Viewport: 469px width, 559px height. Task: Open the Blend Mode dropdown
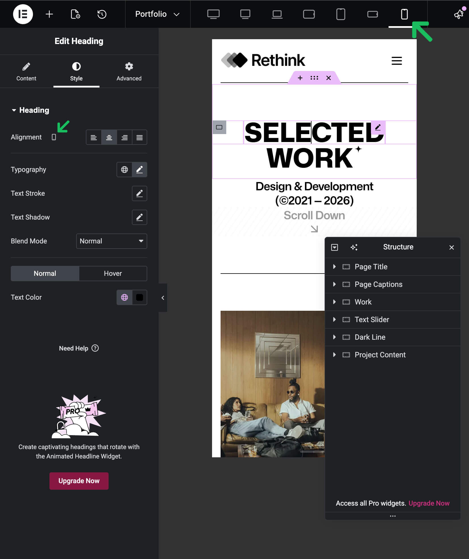[x=111, y=241]
